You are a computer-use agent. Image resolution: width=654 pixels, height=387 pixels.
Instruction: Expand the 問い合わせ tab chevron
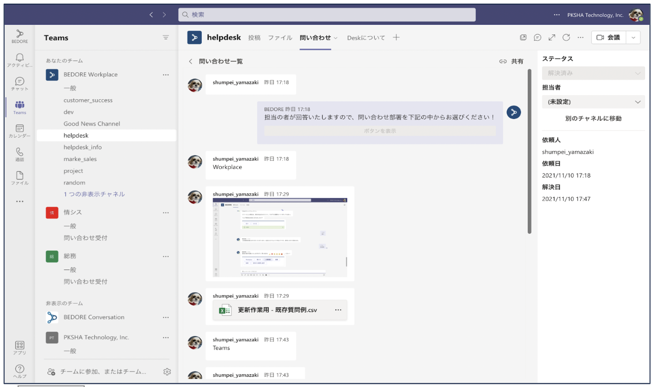(x=335, y=38)
